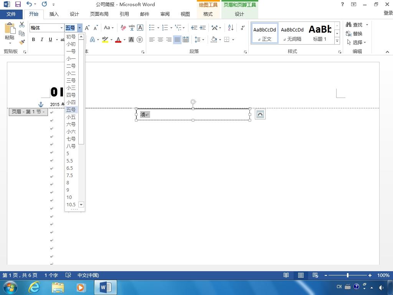This screenshot has height=295, width=393.
Task: Expand the styles gallery More arrow
Action: (x=337, y=41)
